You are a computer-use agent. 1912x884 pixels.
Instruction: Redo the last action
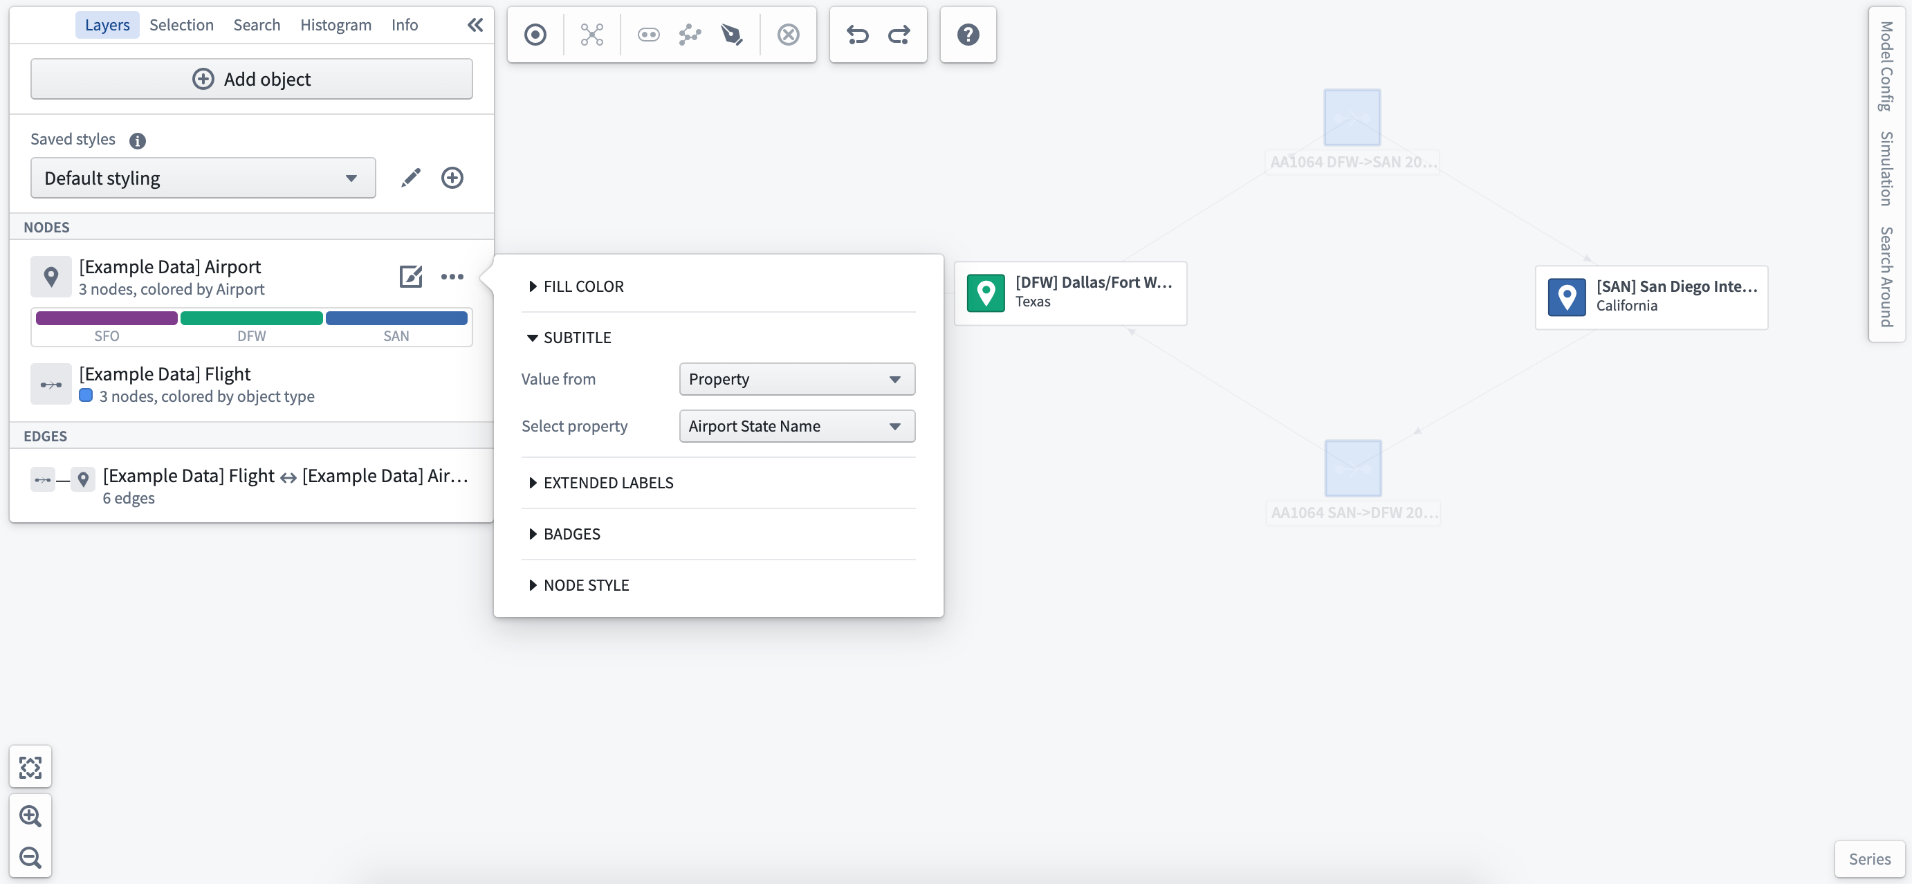tap(899, 34)
